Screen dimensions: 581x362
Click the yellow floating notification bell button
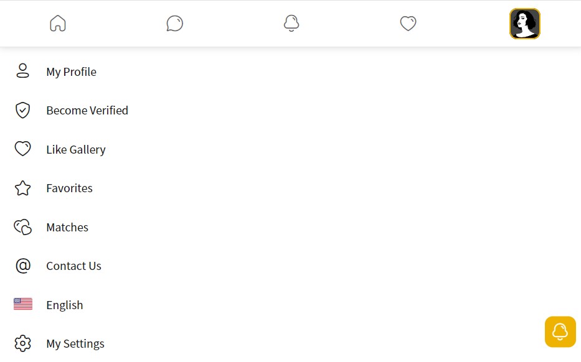(x=560, y=332)
